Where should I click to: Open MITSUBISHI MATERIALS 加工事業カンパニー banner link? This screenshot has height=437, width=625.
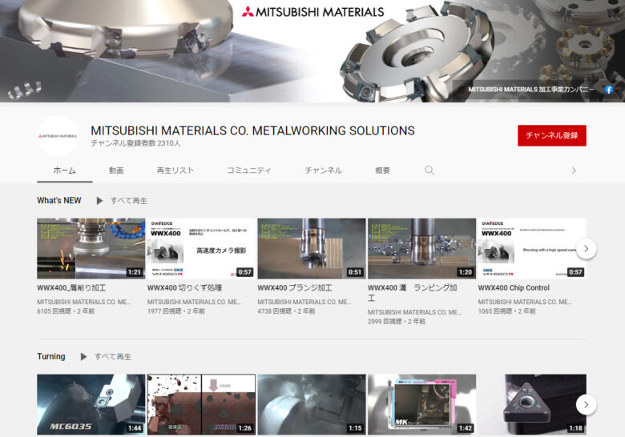(x=531, y=90)
